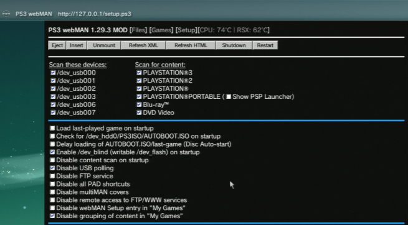
Task: Click the address bar URL setup.ps3
Action: (95, 14)
